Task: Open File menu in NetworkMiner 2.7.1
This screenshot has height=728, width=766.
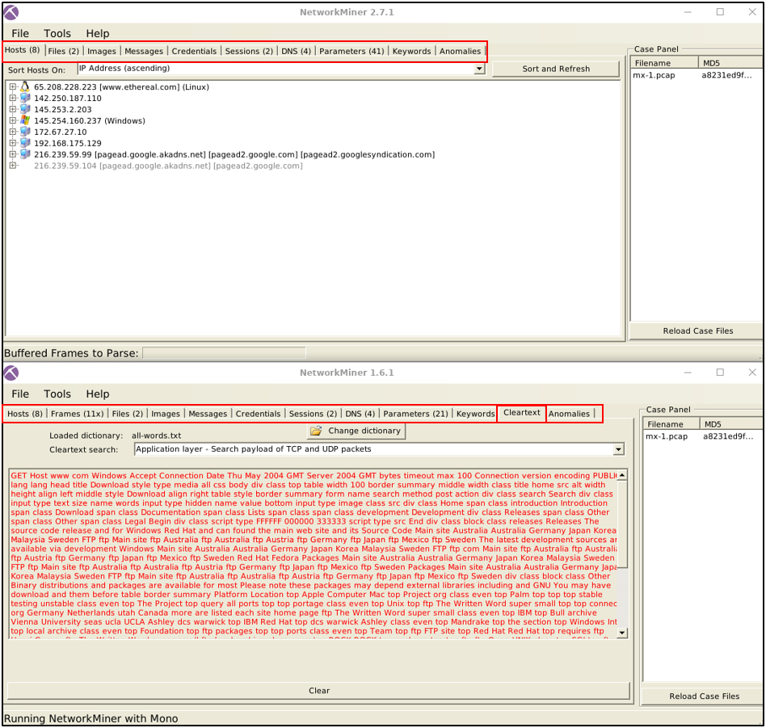Action: click(20, 33)
